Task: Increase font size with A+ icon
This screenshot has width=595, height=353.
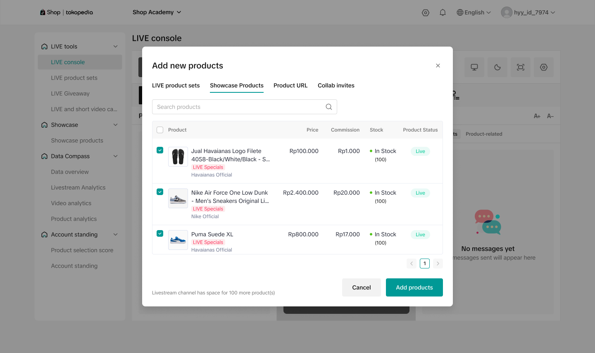Action: tap(537, 116)
